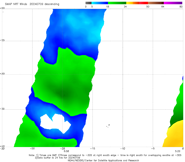The width and height of the screenshot is (185, 162).
Task: Click the longitude label -25 on the bottom axis
Action: coord(32,149)
